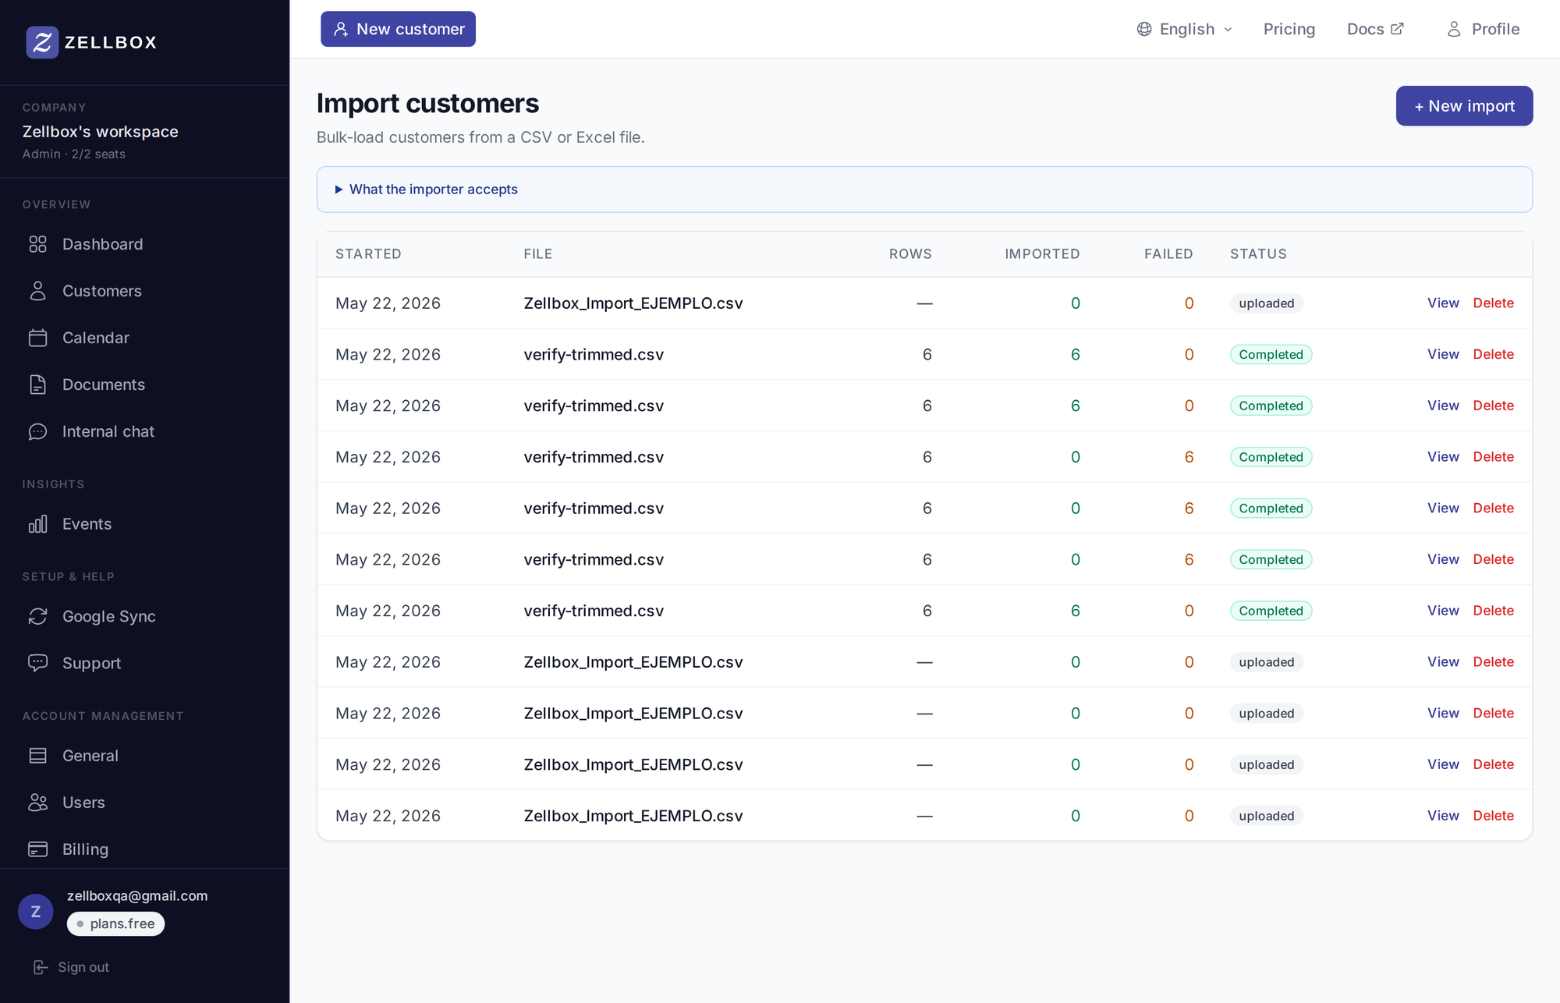Screen dimensions: 1560x1003
Task: Click the globe language icon
Action: 1144,29
